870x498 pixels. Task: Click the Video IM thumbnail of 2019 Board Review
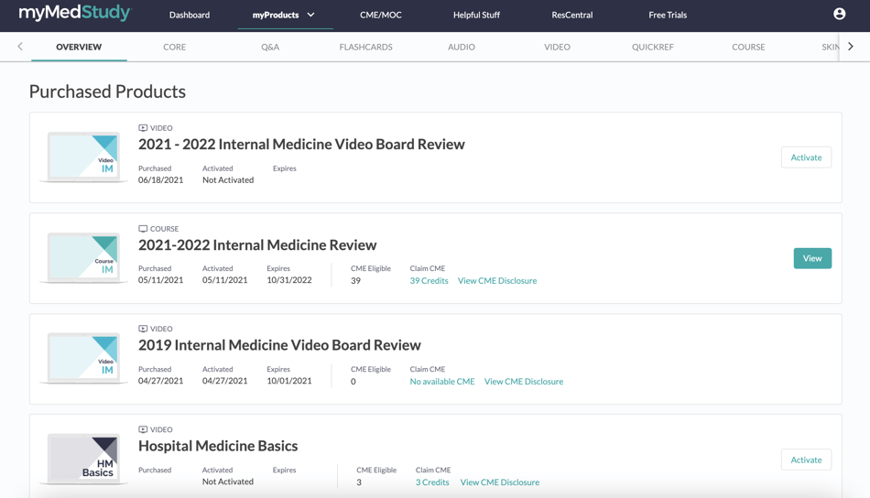click(83, 358)
